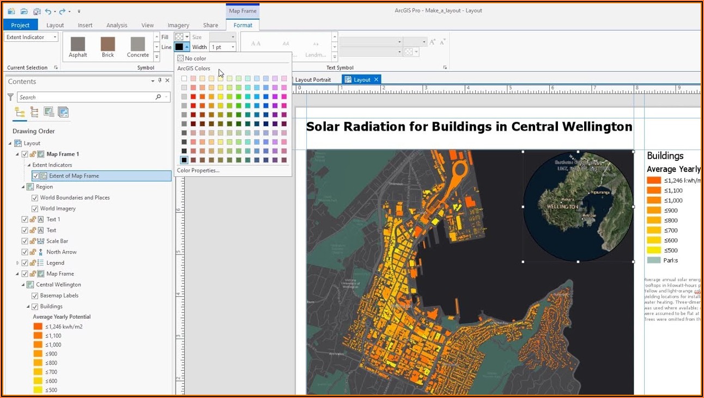Screen dimensions: 704x398
Task: Uncheck the World Imagery layer checkbox
Action: coord(35,209)
